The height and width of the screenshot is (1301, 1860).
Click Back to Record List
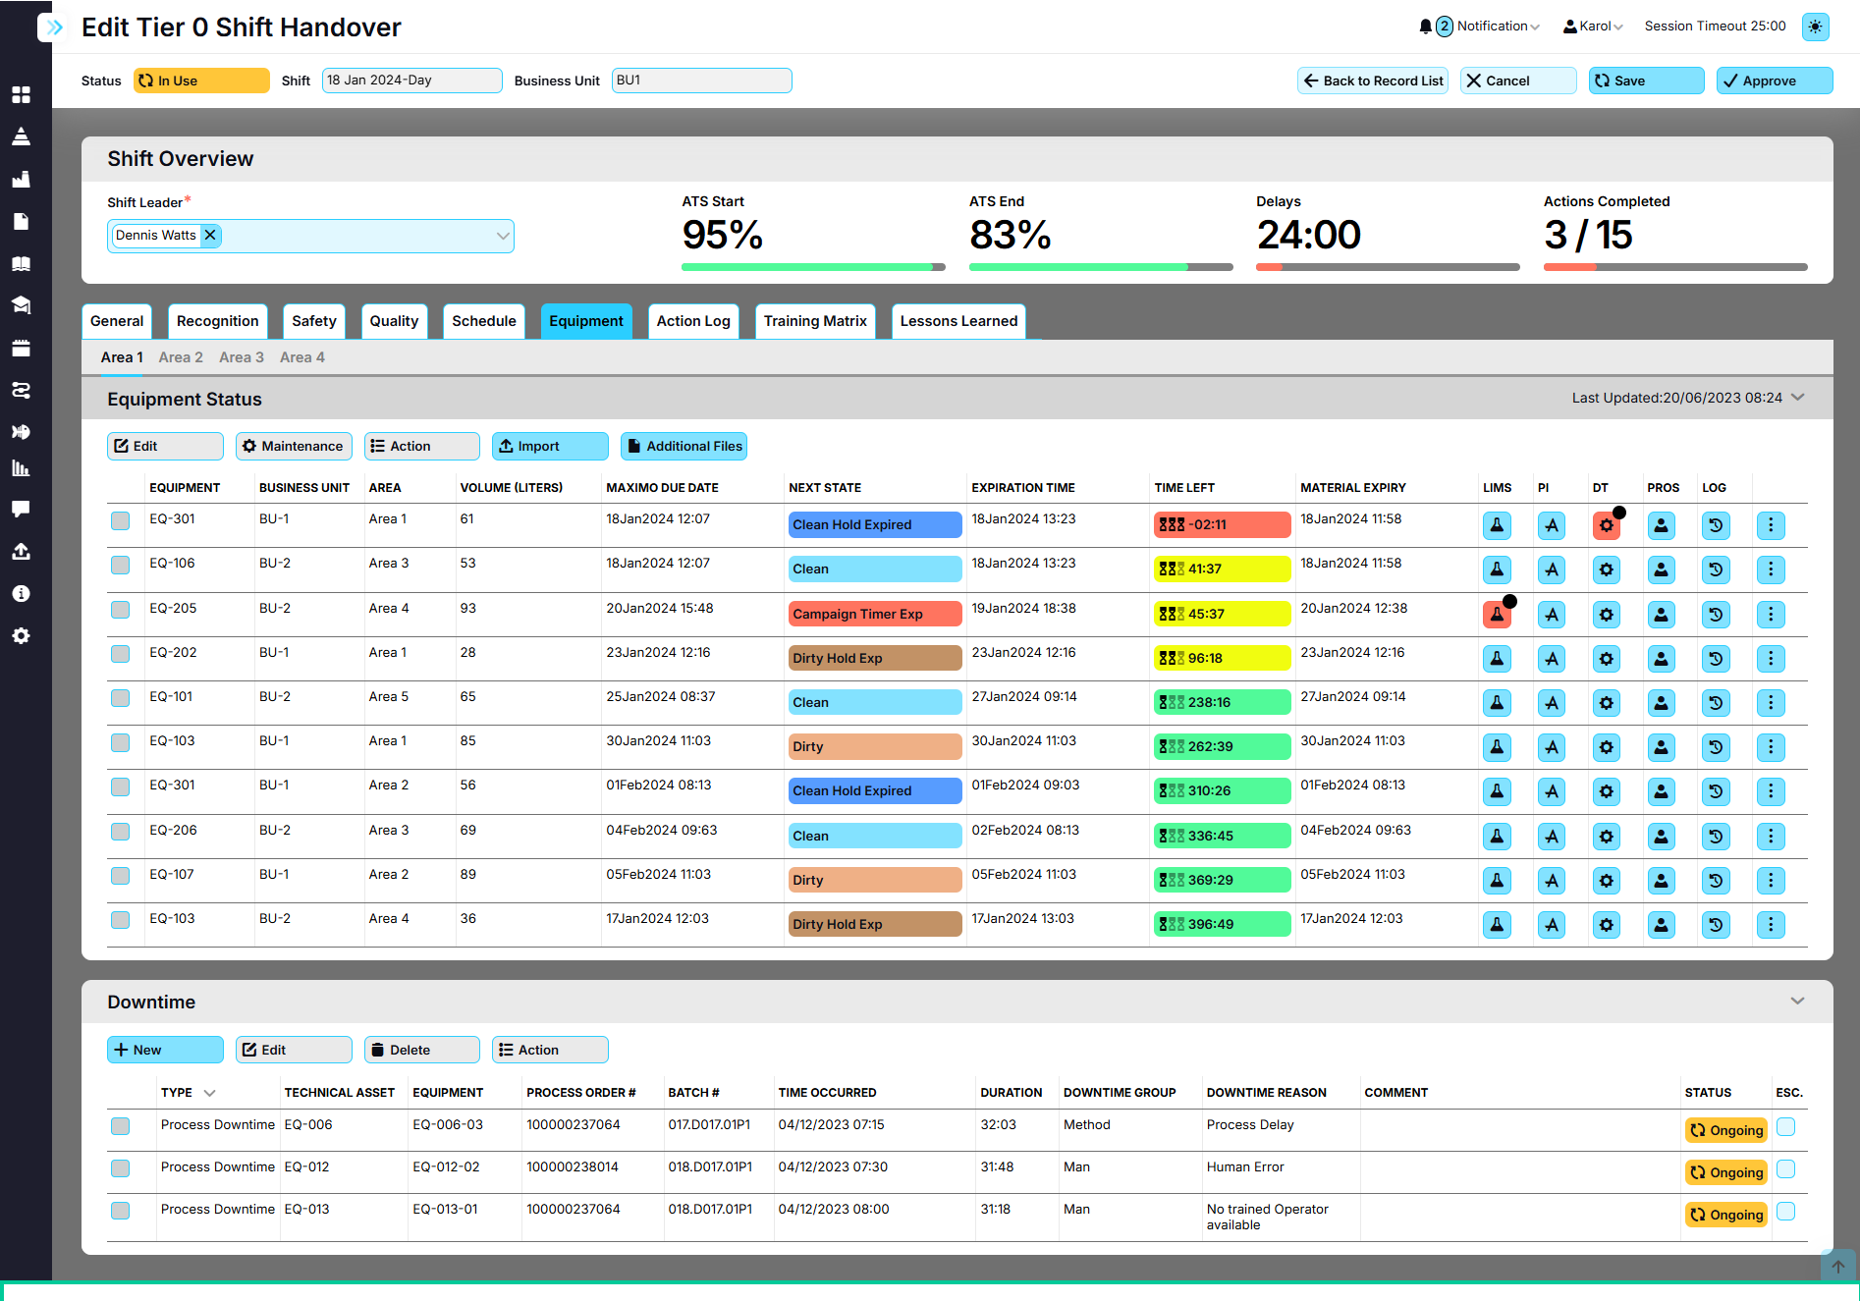pyautogui.click(x=1373, y=81)
